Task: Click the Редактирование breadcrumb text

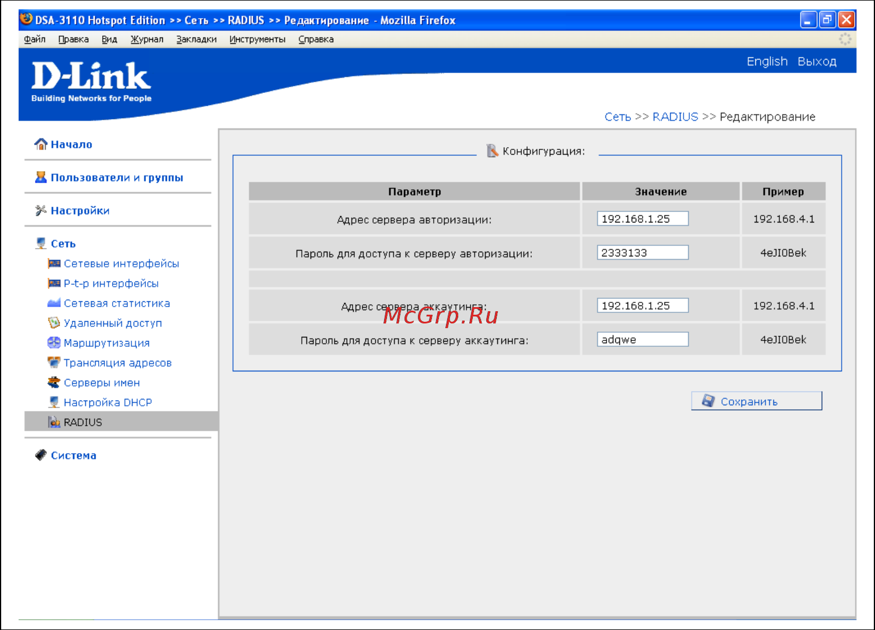Action: click(x=768, y=117)
